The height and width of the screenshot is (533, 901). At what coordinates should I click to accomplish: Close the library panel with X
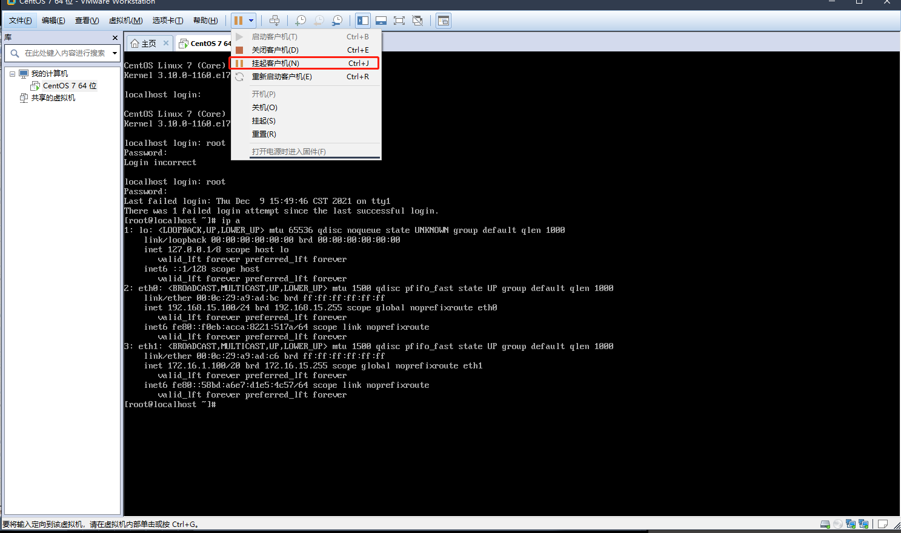click(115, 38)
